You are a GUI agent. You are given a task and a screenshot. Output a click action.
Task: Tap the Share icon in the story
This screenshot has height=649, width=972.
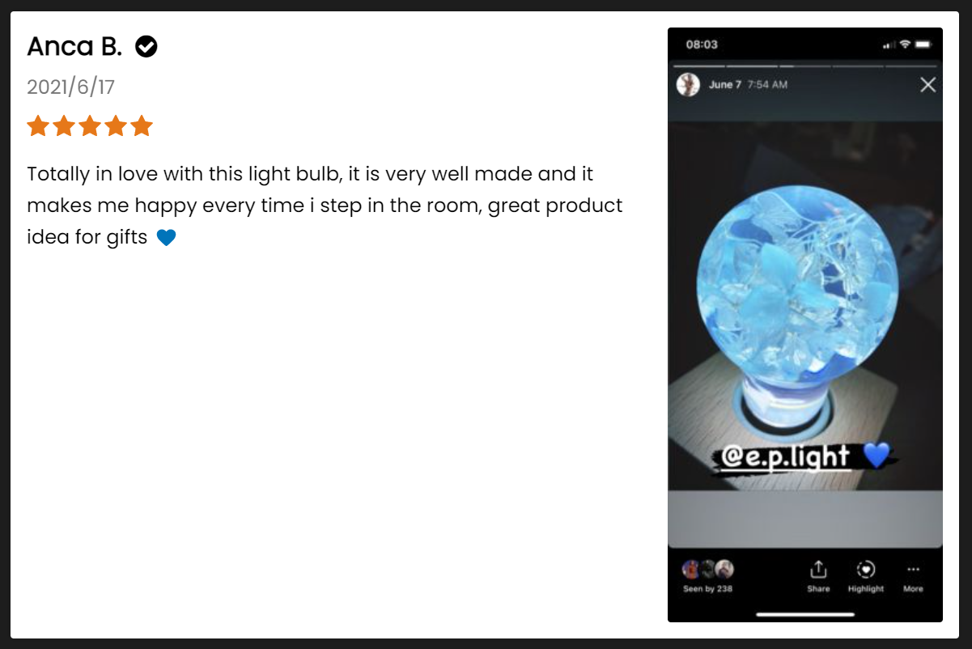click(x=818, y=576)
